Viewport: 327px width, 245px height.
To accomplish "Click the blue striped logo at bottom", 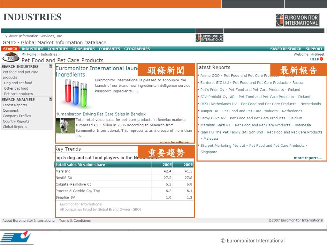I will [16, 237].
